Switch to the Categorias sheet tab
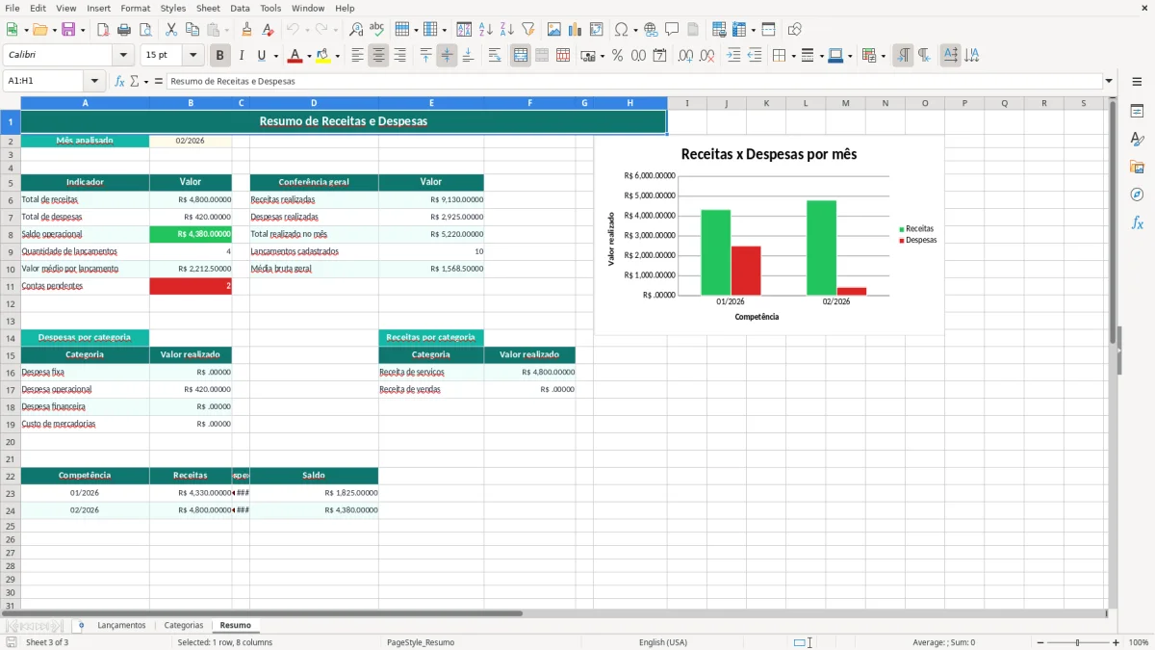1155x650 pixels. [x=184, y=625]
